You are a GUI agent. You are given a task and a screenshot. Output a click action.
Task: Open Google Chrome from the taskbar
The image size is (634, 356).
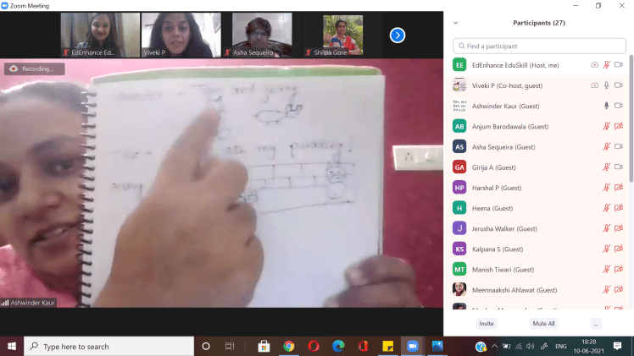(x=289, y=346)
